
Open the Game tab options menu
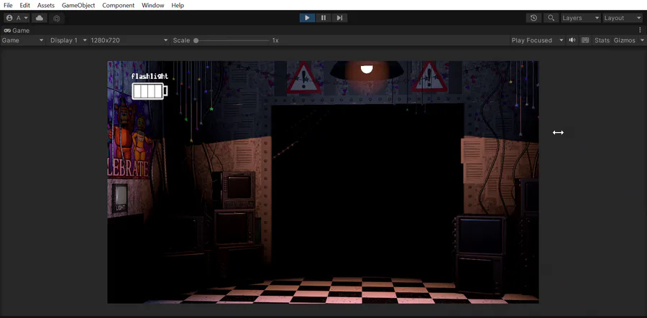[640, 30]
